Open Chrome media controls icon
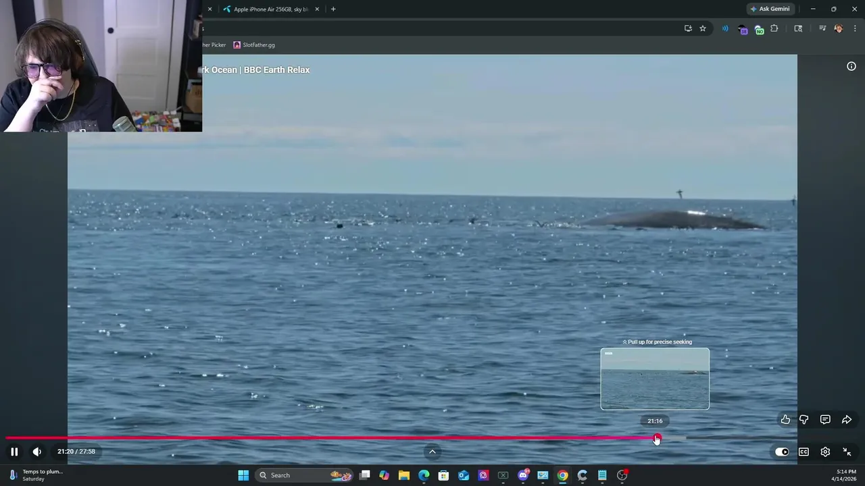Viewport: 865px width, 486px height. [x=822, y=28]
